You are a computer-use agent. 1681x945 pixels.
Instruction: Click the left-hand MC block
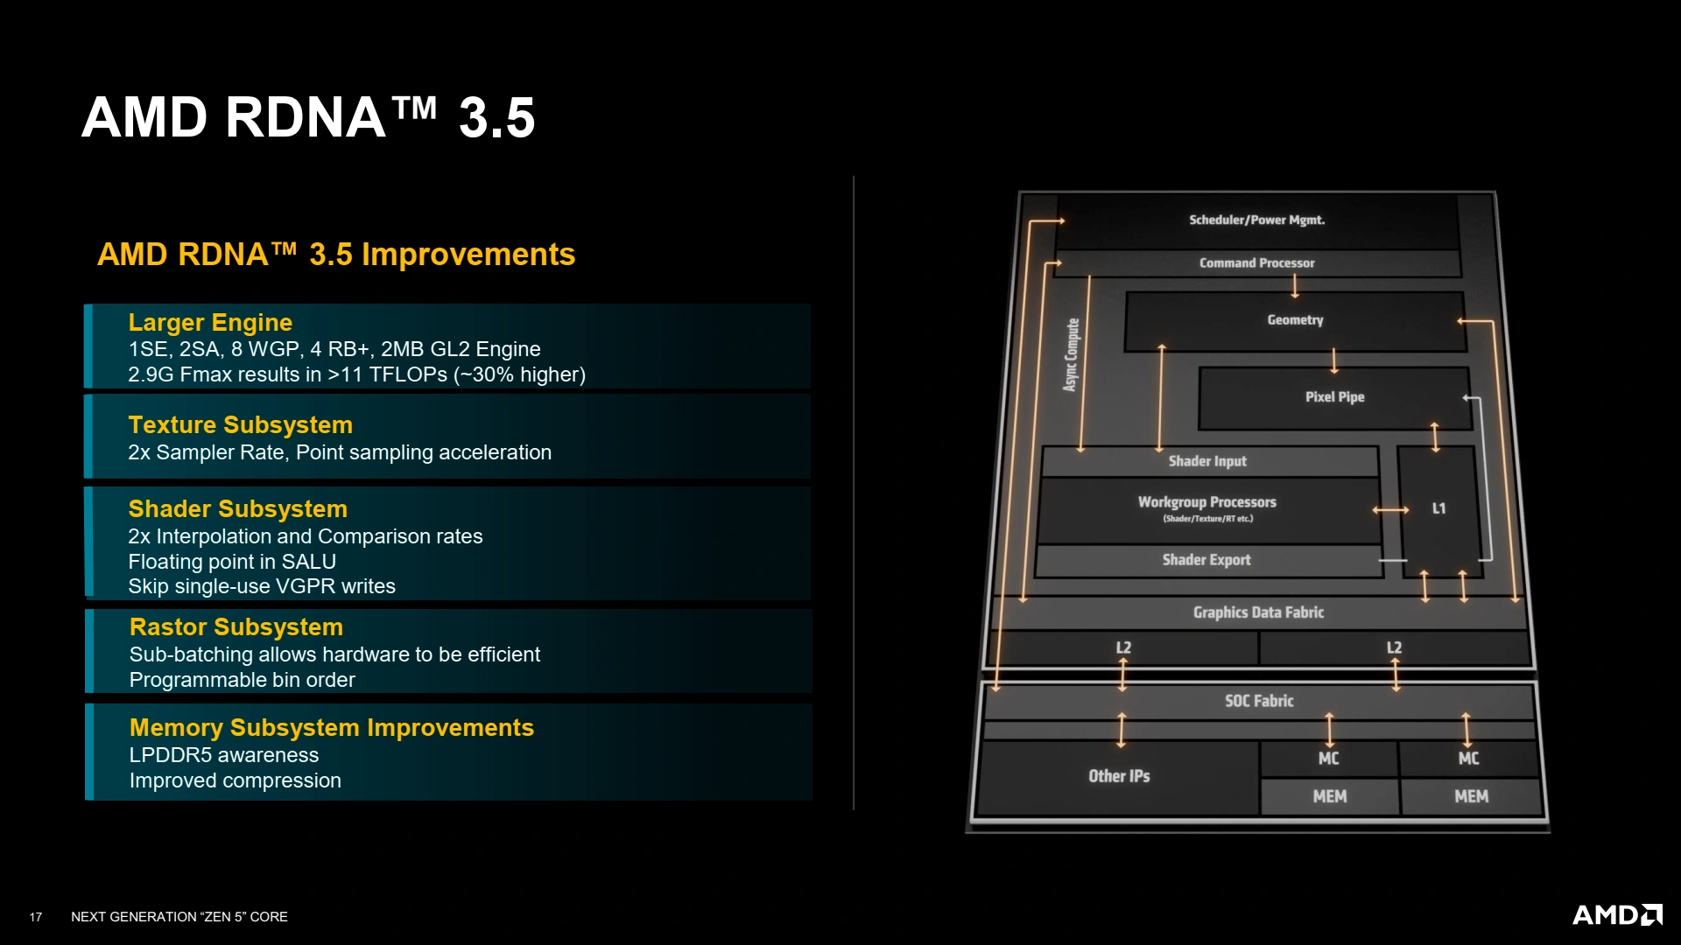[1329, 759]
